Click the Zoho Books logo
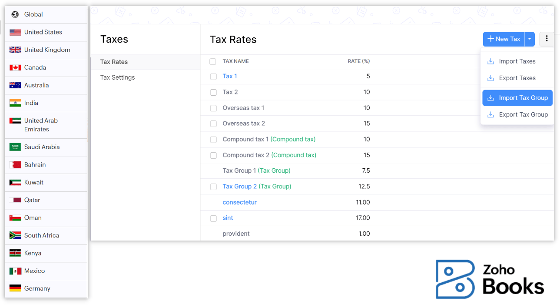The image size is (560, 308). point(490,279)
